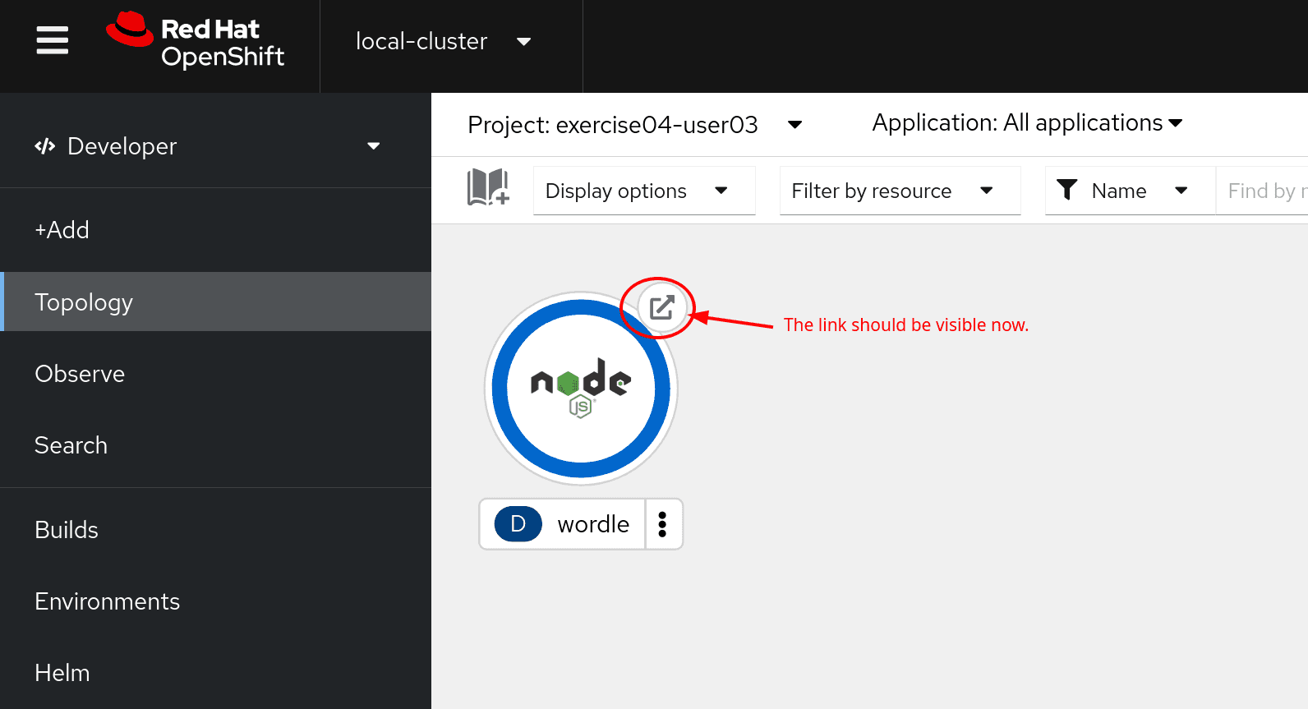Open the Project exercise04-user03 dropdown
The width and height of the screenshot is (1308, 709).
[x=634, y=125]
